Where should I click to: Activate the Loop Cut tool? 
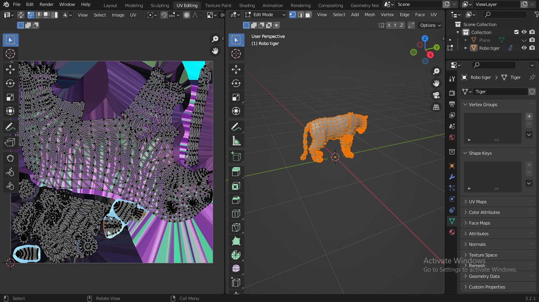tap(236, 214)
